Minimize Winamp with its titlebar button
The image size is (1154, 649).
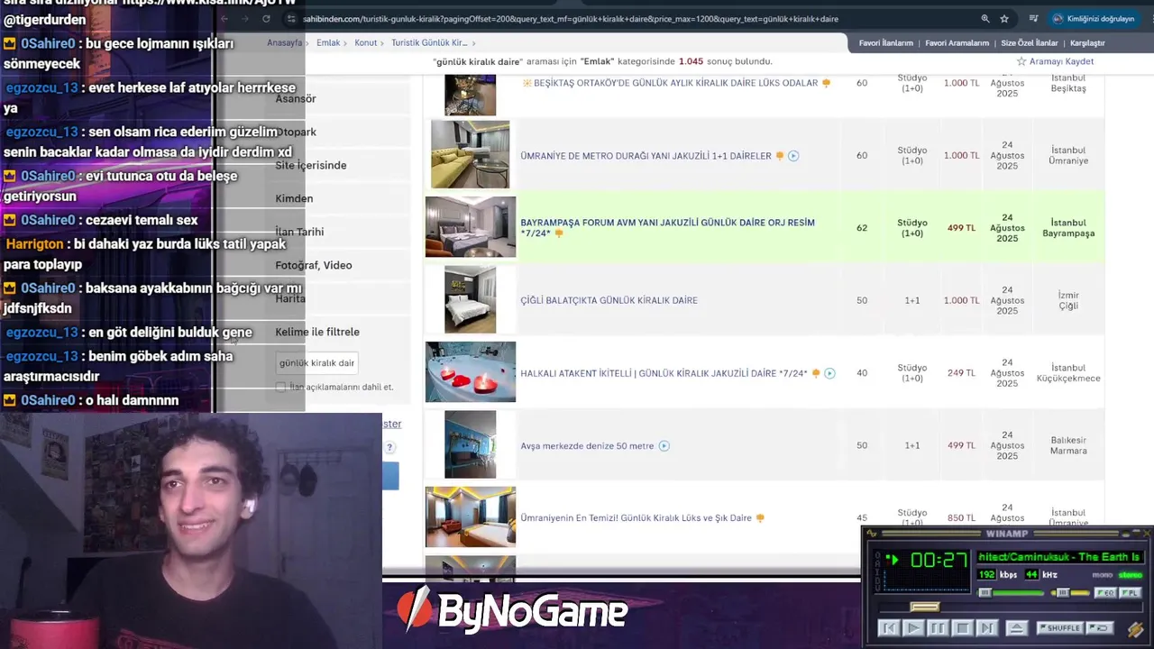1126,534
